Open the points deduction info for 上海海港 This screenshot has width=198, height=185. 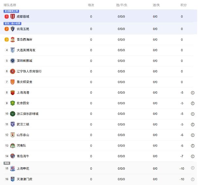[x=193, y=93]
